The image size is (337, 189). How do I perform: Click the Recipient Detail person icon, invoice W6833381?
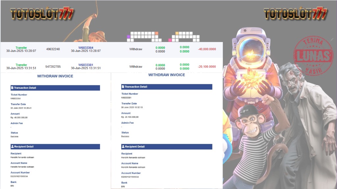[x=123, y=147]
